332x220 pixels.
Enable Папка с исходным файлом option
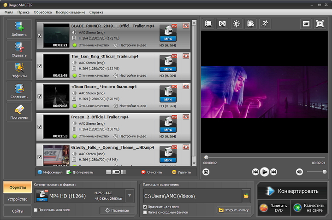[x=145, y=212]
